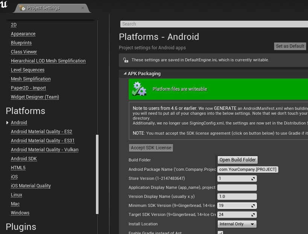This screenshot has width=308, height=234.
Task: Open the Class Viewer settings
Action: click(x=24, y=52)
